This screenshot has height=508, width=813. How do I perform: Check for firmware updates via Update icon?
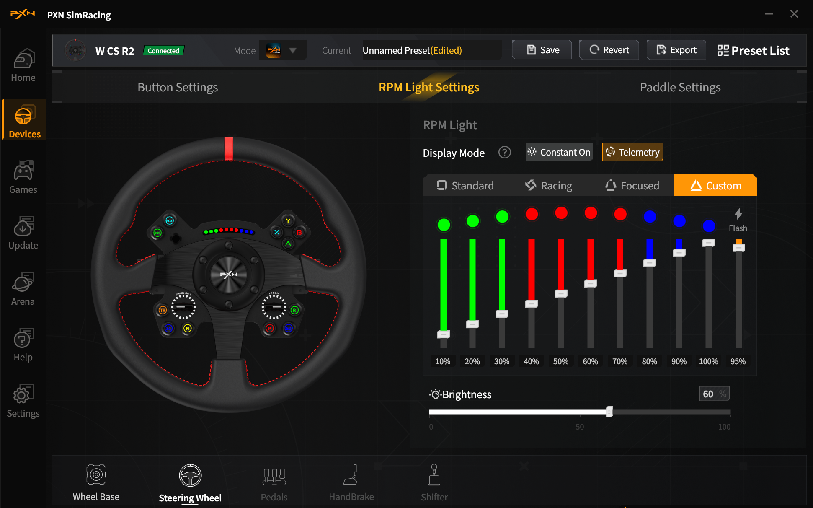click(23, 232)
